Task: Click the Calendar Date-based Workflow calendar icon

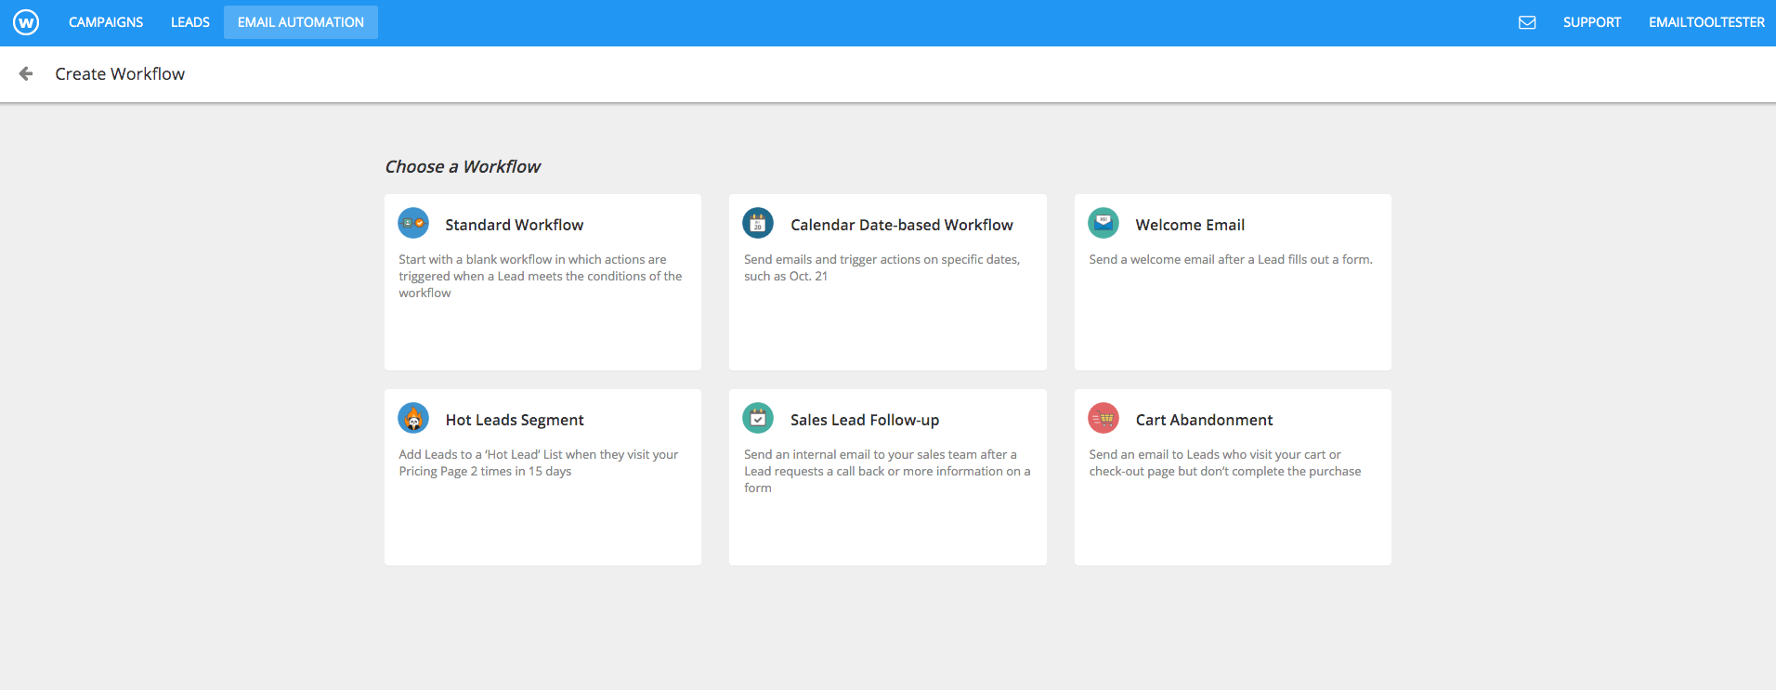Action: pos(758,223)
